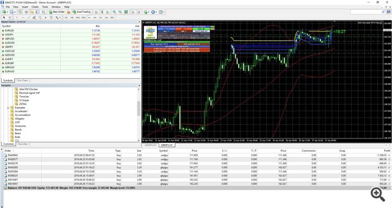Select the Crosshair tool
The image size is (392, 208).
pos(10,17)
